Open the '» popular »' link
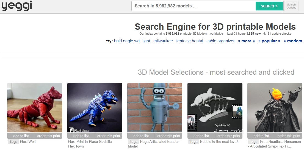The width and height of the screenshot is (304, 150). (x=269, y=41)
